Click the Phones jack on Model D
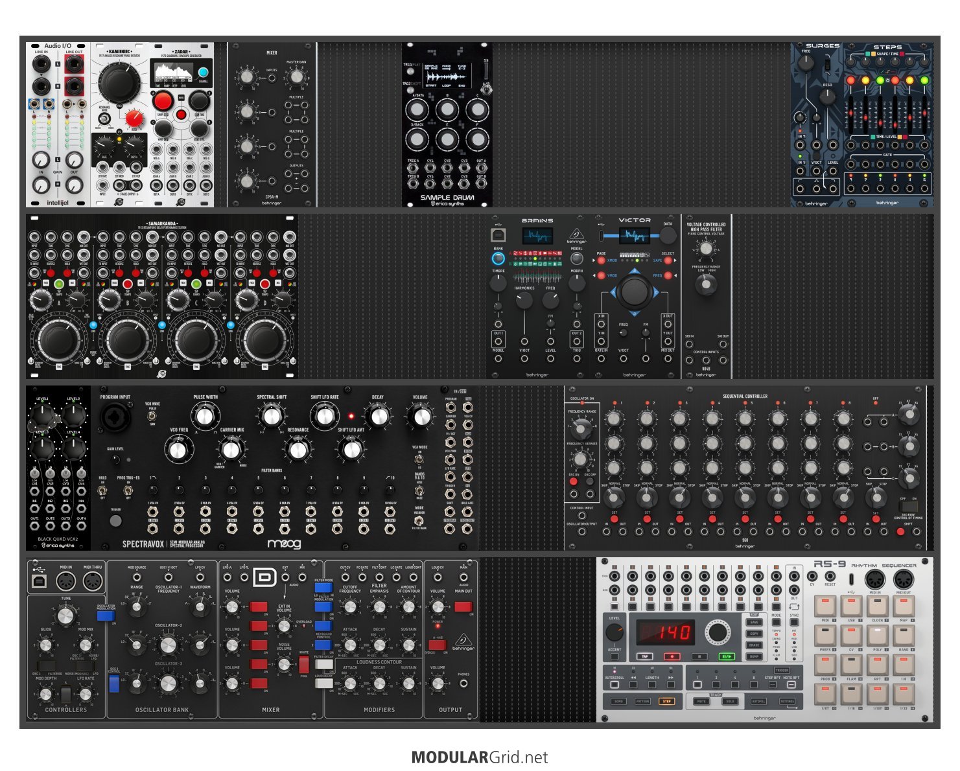The height and width of the screenshot is (771, 960). click(463, 684)
